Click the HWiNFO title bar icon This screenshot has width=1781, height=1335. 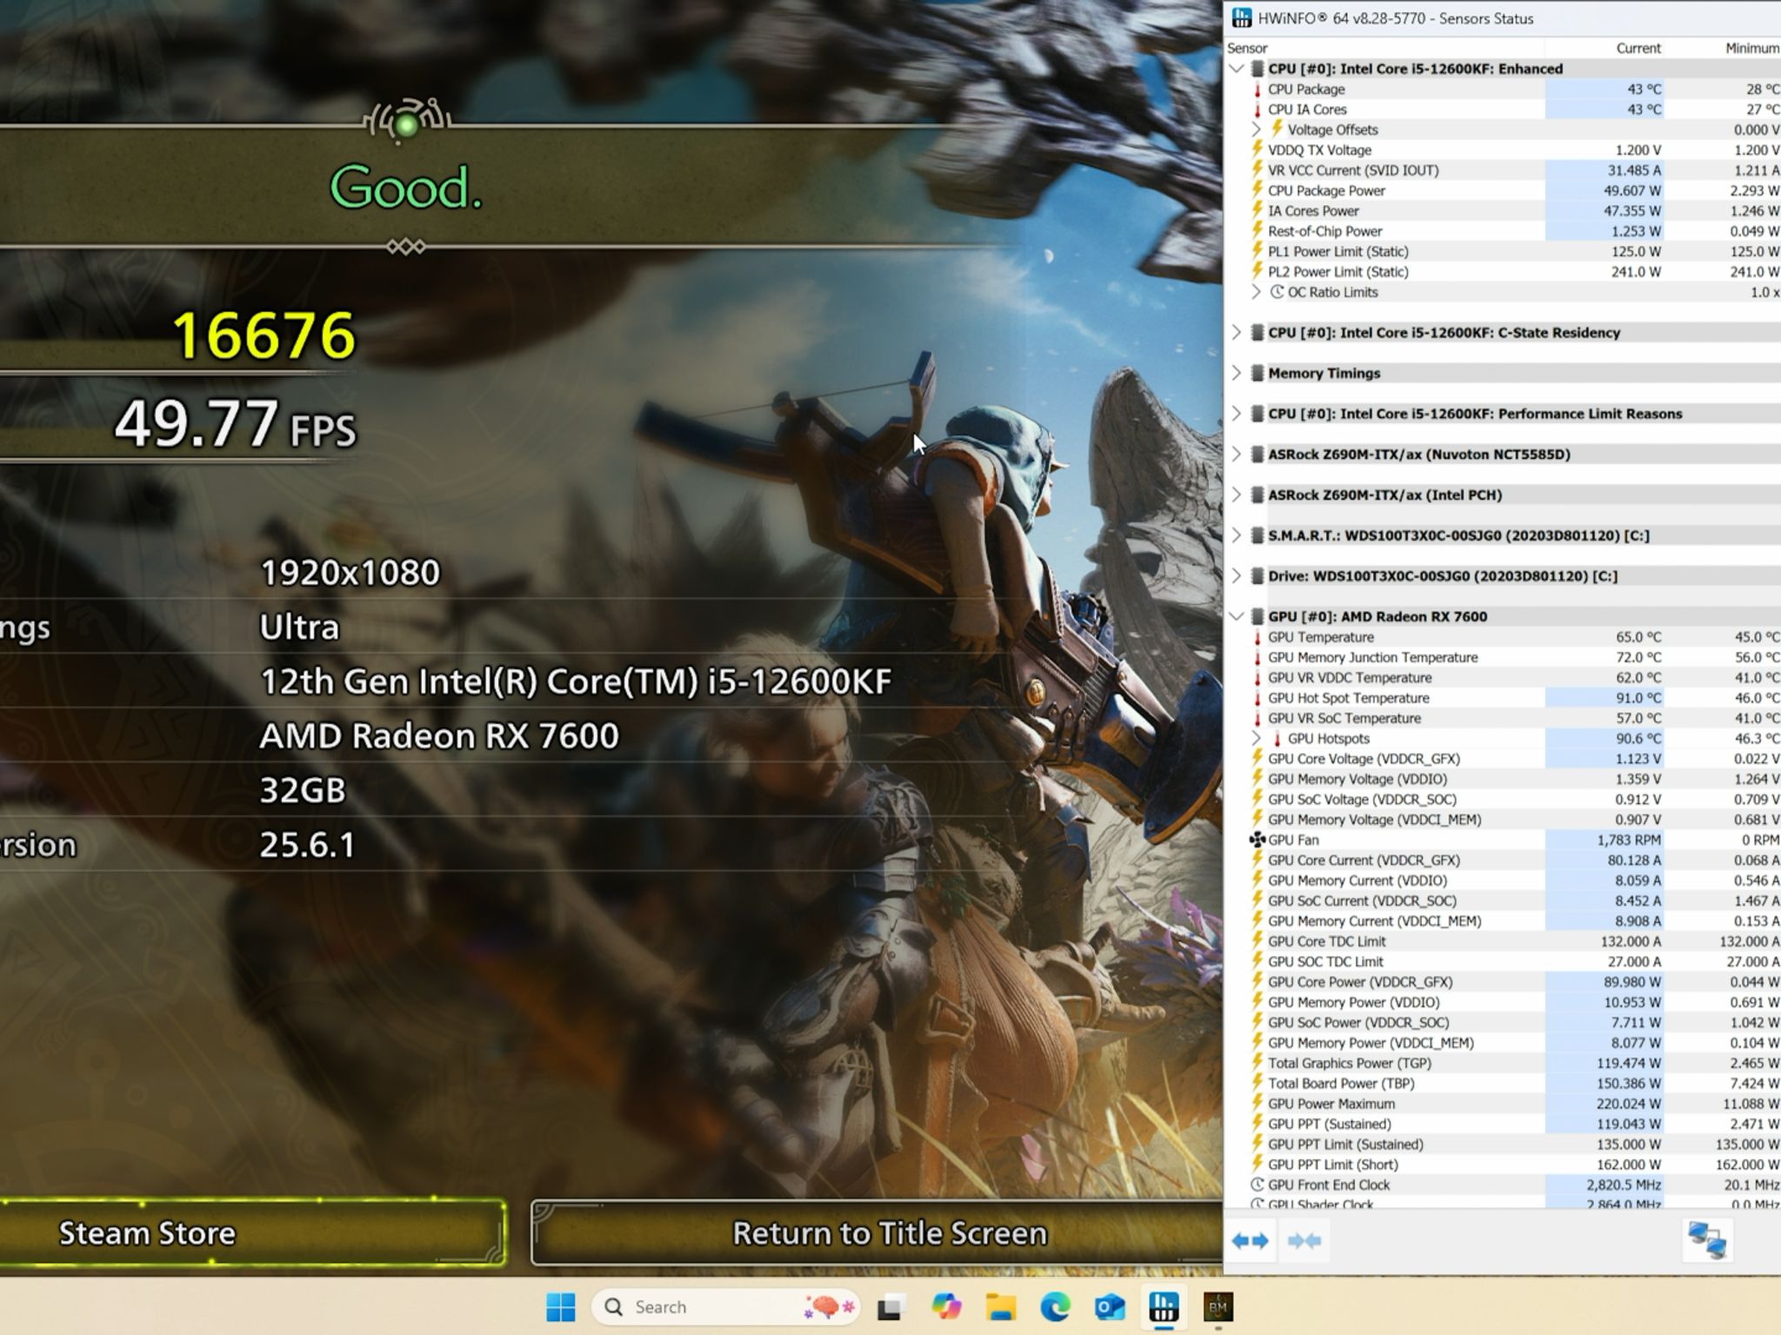pos(1243,18)
